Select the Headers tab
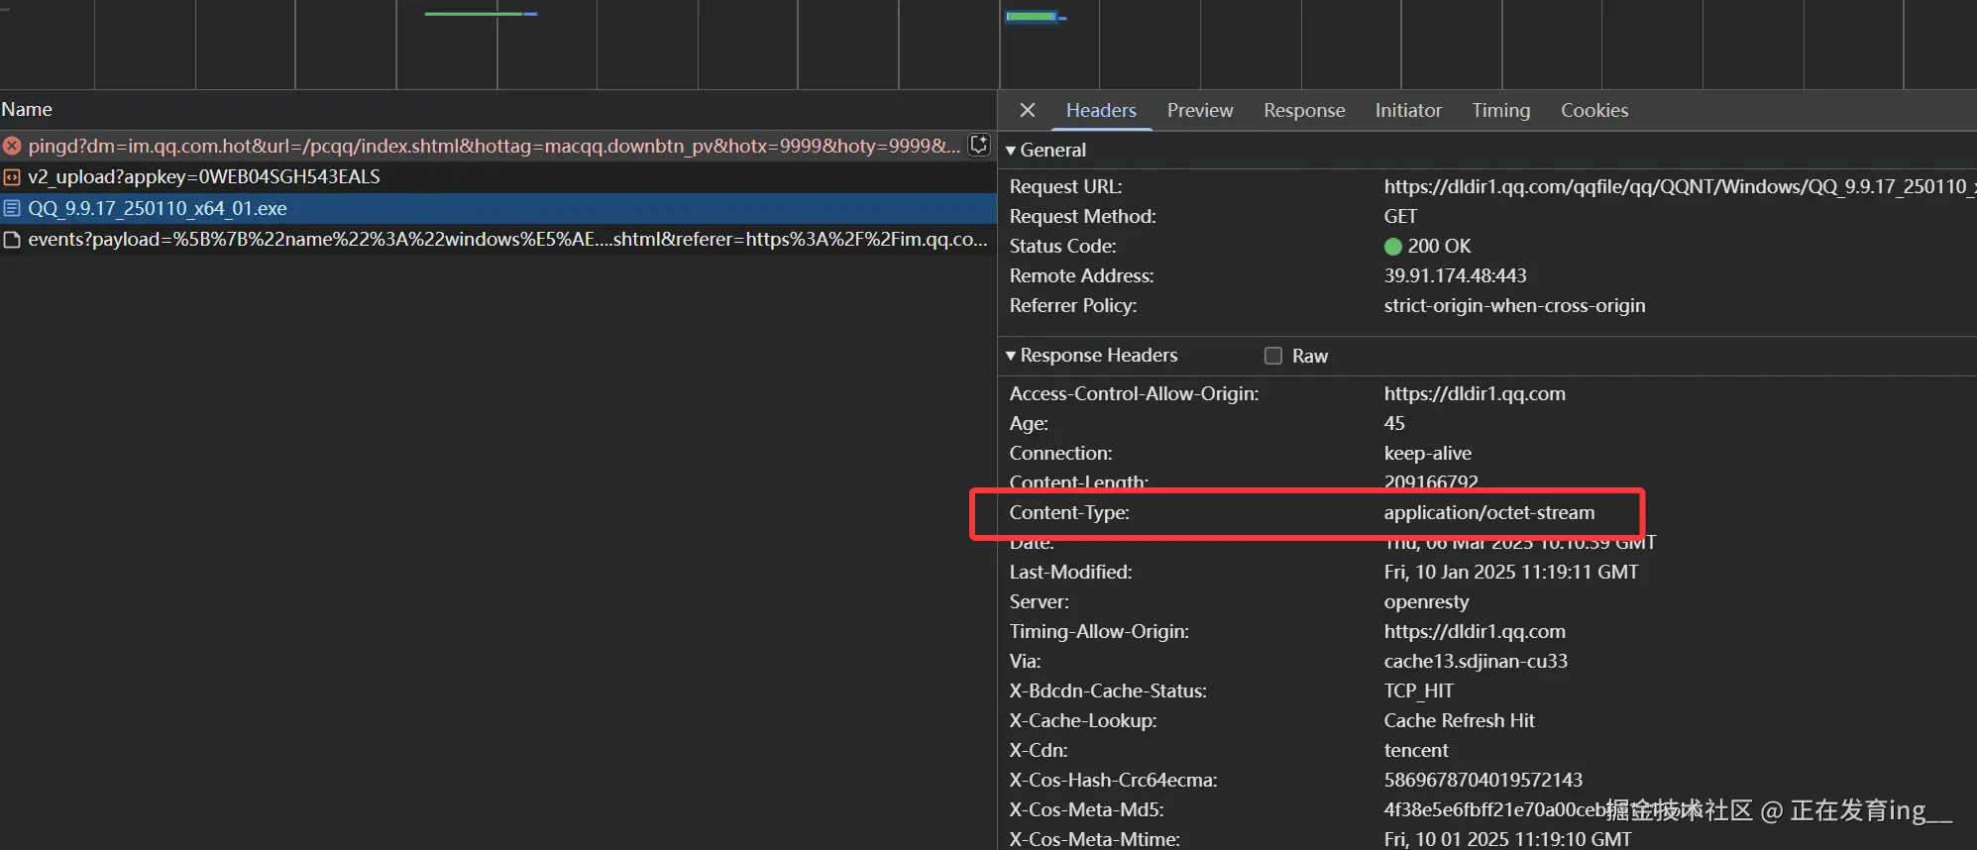Image resolution: width=1977 pixels, height=850 pixels. [x=1101, y=110]
